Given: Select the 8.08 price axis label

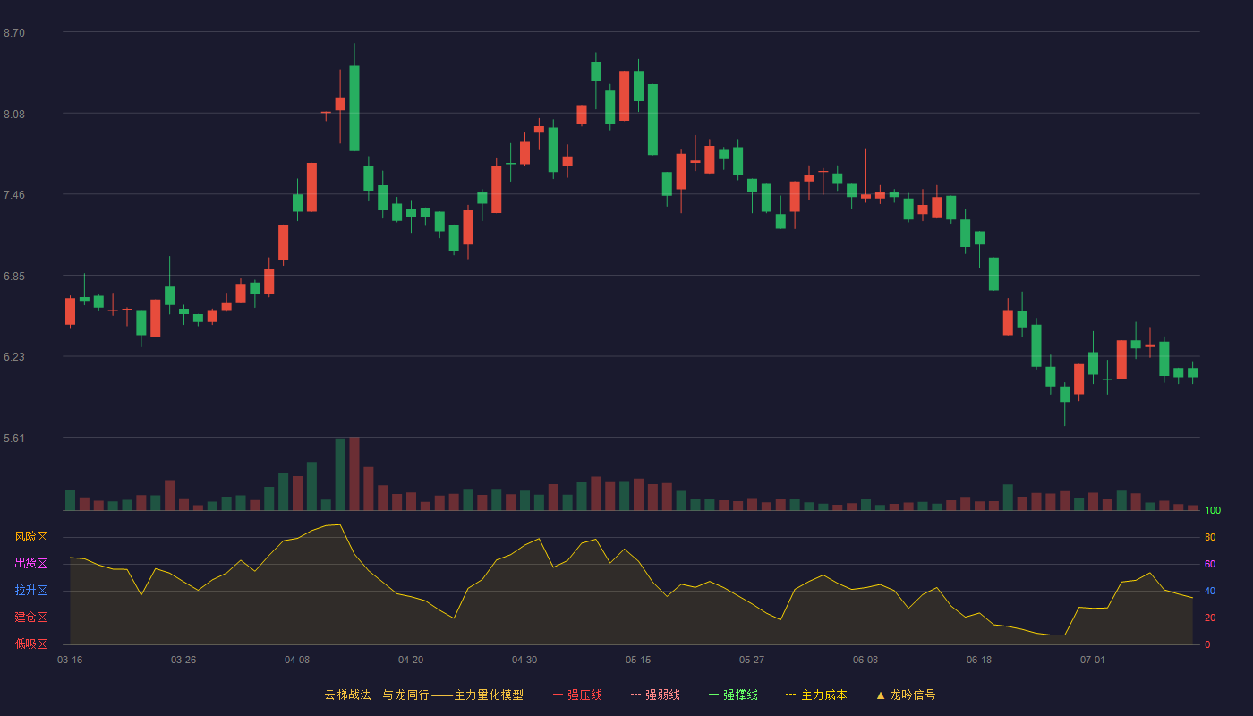Looking at the screenshot, I should coord(14,115).
